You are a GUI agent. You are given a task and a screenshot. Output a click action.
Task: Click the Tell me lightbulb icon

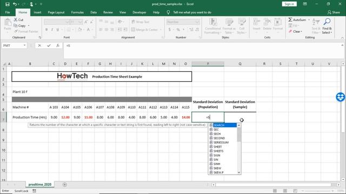(x=168, y=12)
